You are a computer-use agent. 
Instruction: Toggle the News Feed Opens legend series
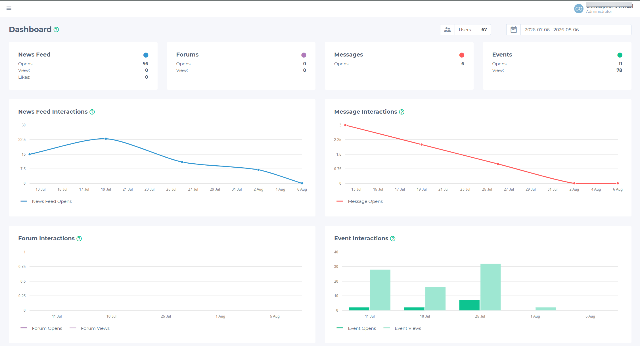pyautogui.click(x=46, y=201)
